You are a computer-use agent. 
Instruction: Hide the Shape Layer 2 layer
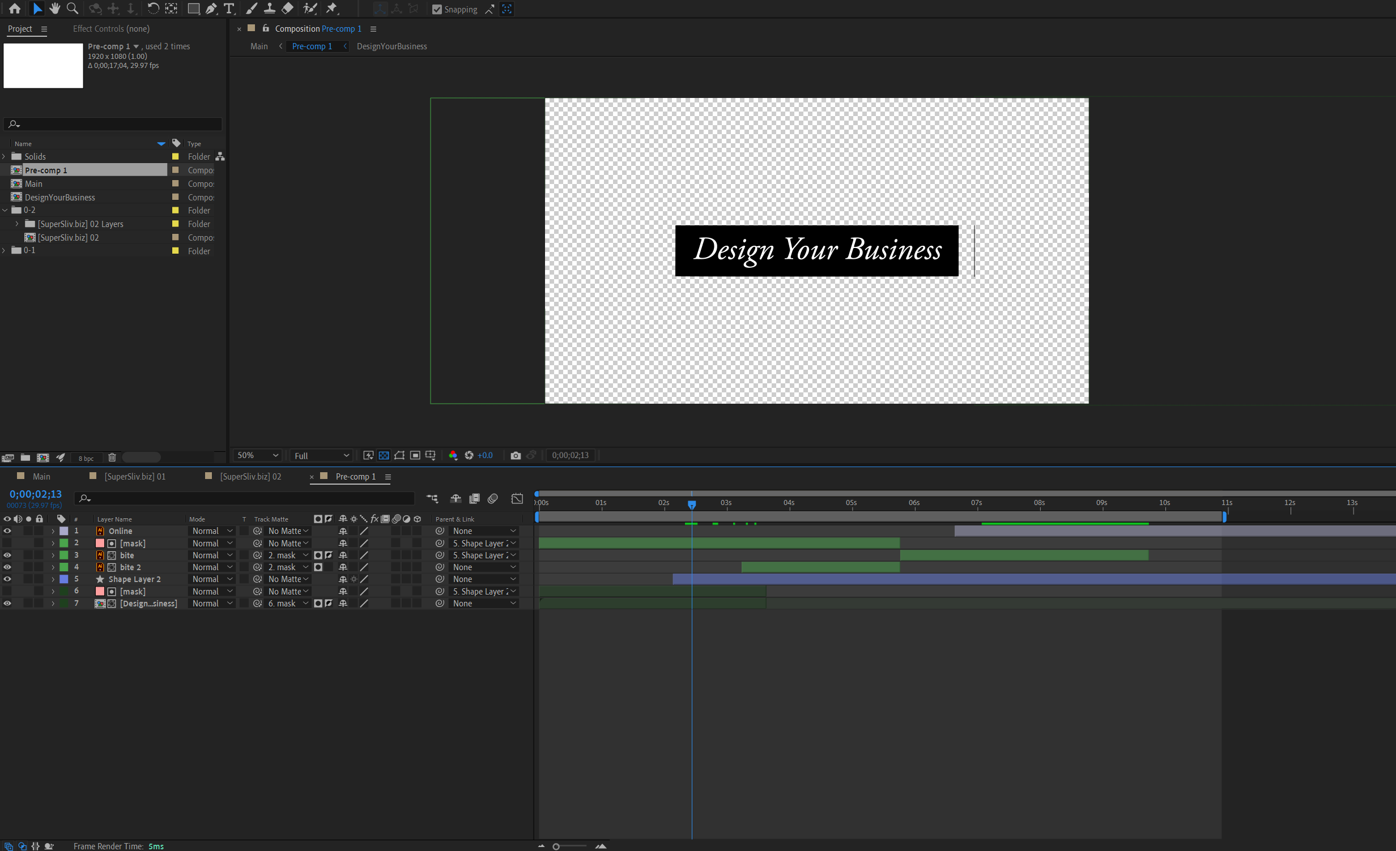(7, 579)
